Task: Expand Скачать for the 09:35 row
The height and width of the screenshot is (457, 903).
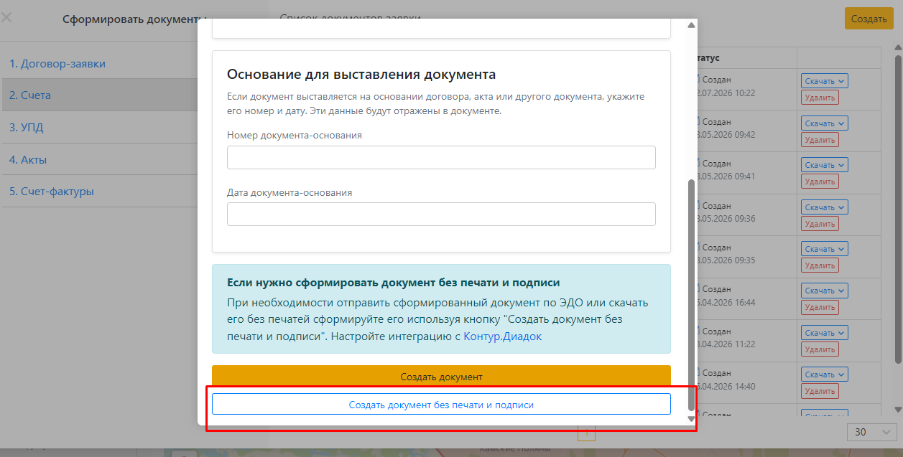Action: [825, 249]
